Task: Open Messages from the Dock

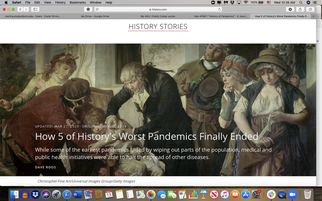Action: 162,194
